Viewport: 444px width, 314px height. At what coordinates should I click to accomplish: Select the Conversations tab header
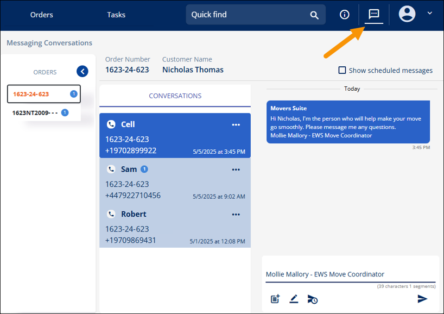coord(175,95)
